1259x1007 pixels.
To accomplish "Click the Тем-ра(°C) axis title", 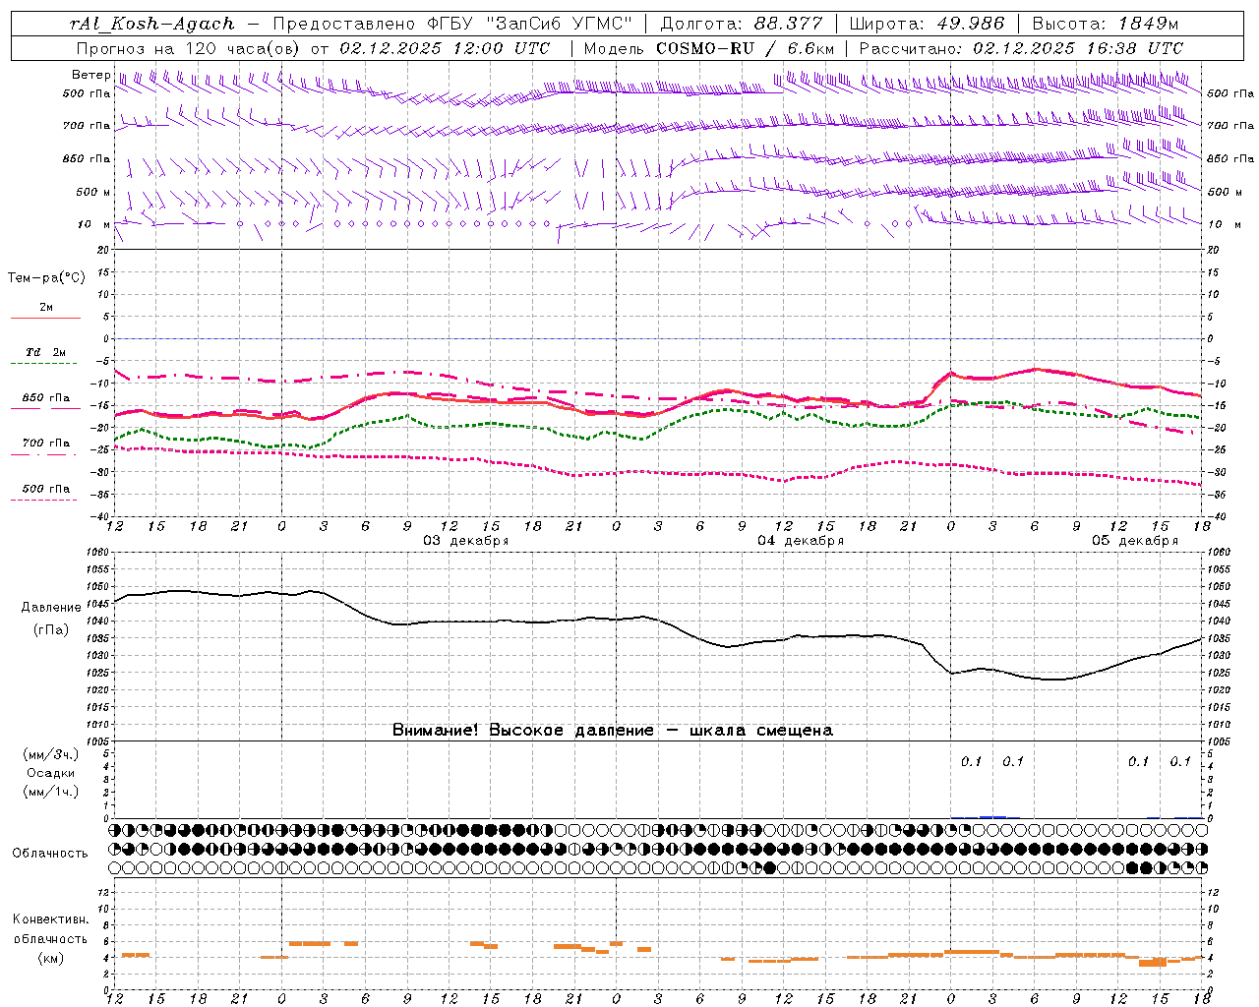I will [x=46, y=278].
